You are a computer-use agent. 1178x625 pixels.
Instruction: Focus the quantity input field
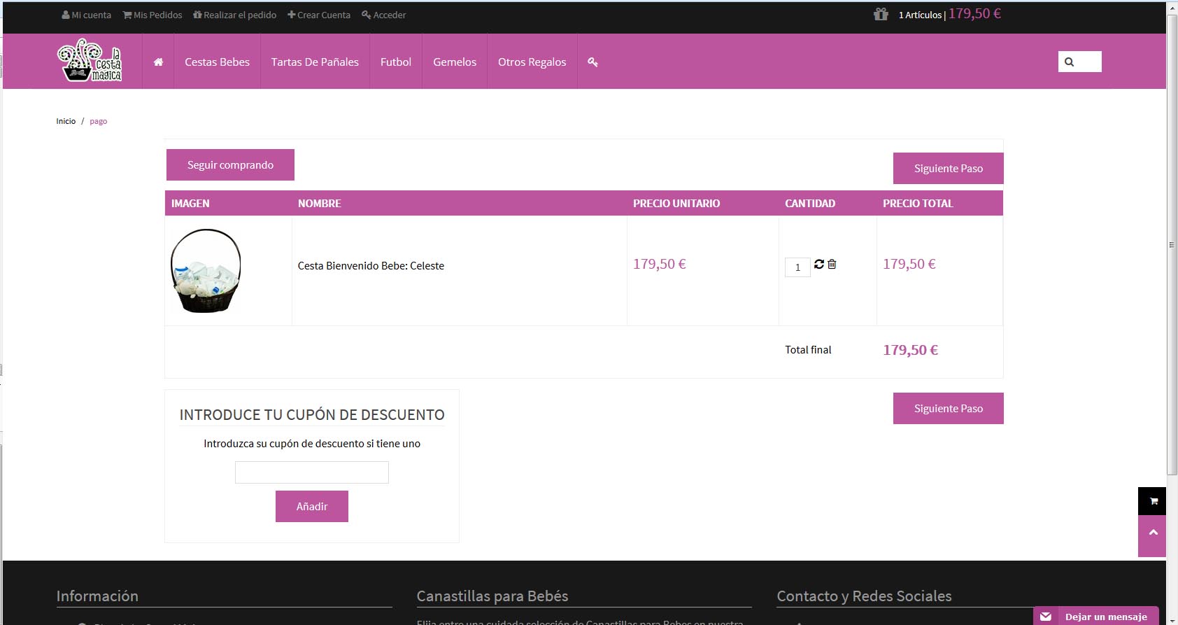coord(797,267)
